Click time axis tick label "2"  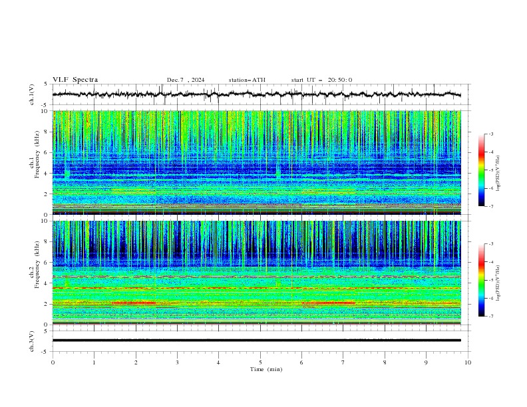[x=136, y=362]
